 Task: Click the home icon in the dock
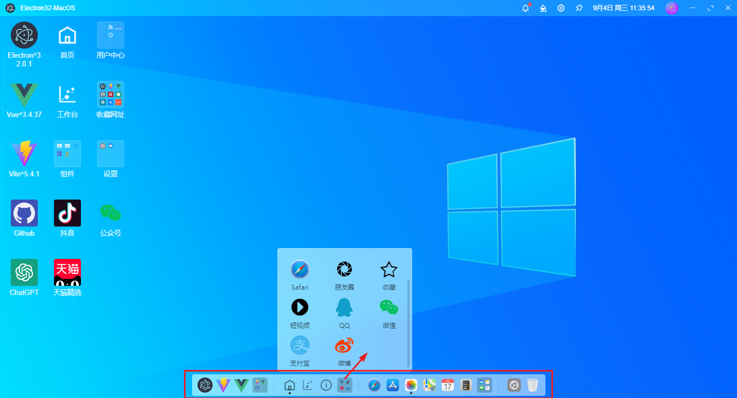[290, 385]
